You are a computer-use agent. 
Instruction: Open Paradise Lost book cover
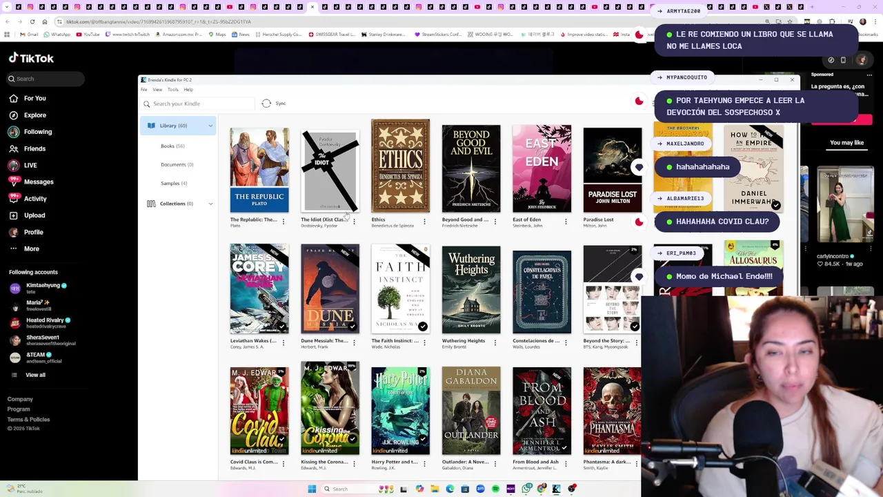(613, 170)
